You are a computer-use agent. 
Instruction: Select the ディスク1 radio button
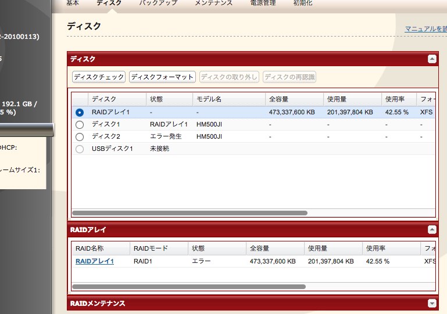click(x=80, y=125)
